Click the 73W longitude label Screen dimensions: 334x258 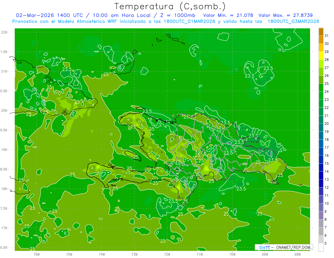[x=134, y=254]
